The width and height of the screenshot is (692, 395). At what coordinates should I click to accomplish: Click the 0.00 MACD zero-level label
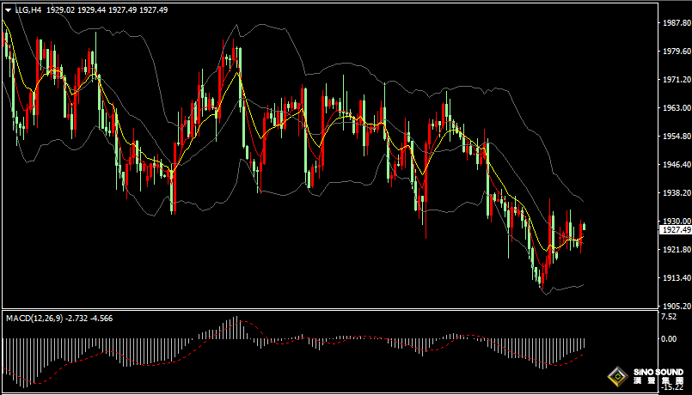click(x=668, y=338)
